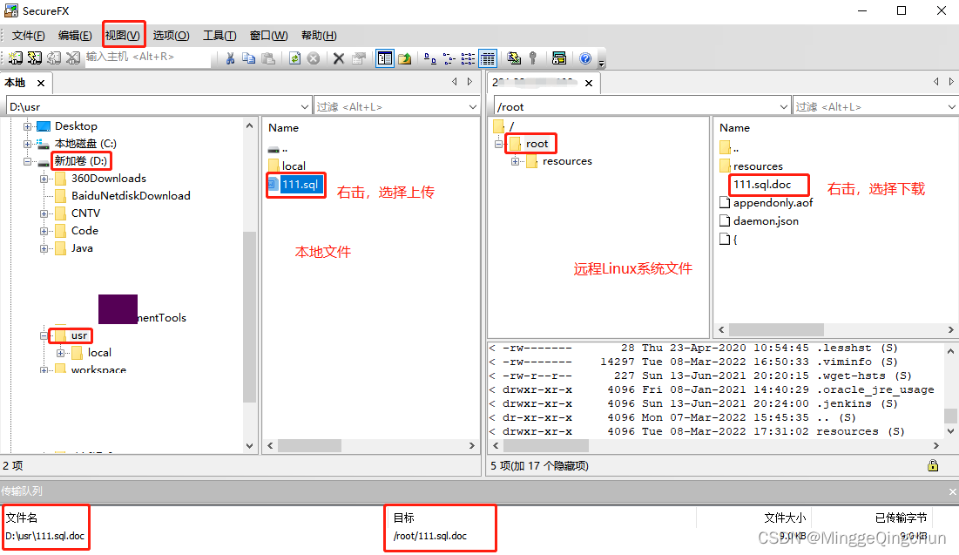Open the 选项(O) menu
This screenshot has height=555, width=959.
[171, 36]
